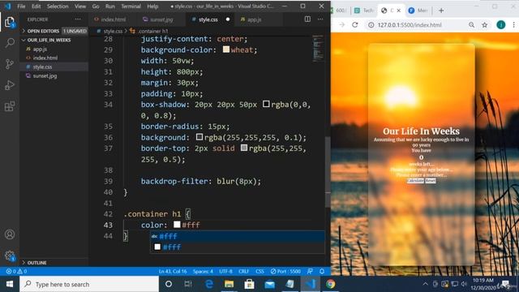Close the active Chrome tab
This screenshot has width=519, height=292.
(x=399, y=11)
